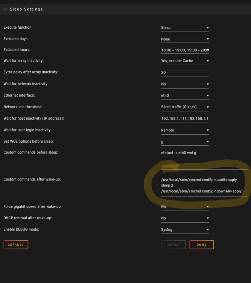Open Force gigabit speed after wake-up dropdown

(185, 207)
